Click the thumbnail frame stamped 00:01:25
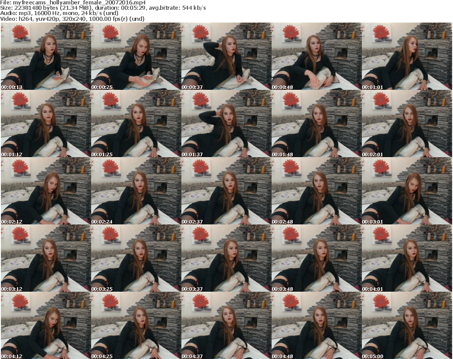 pyautogui.click(x=136, y=124)
